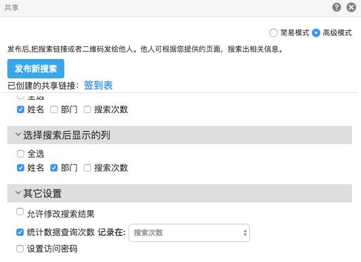Check 搜索次数 under displayed columns

pos(87,168)
